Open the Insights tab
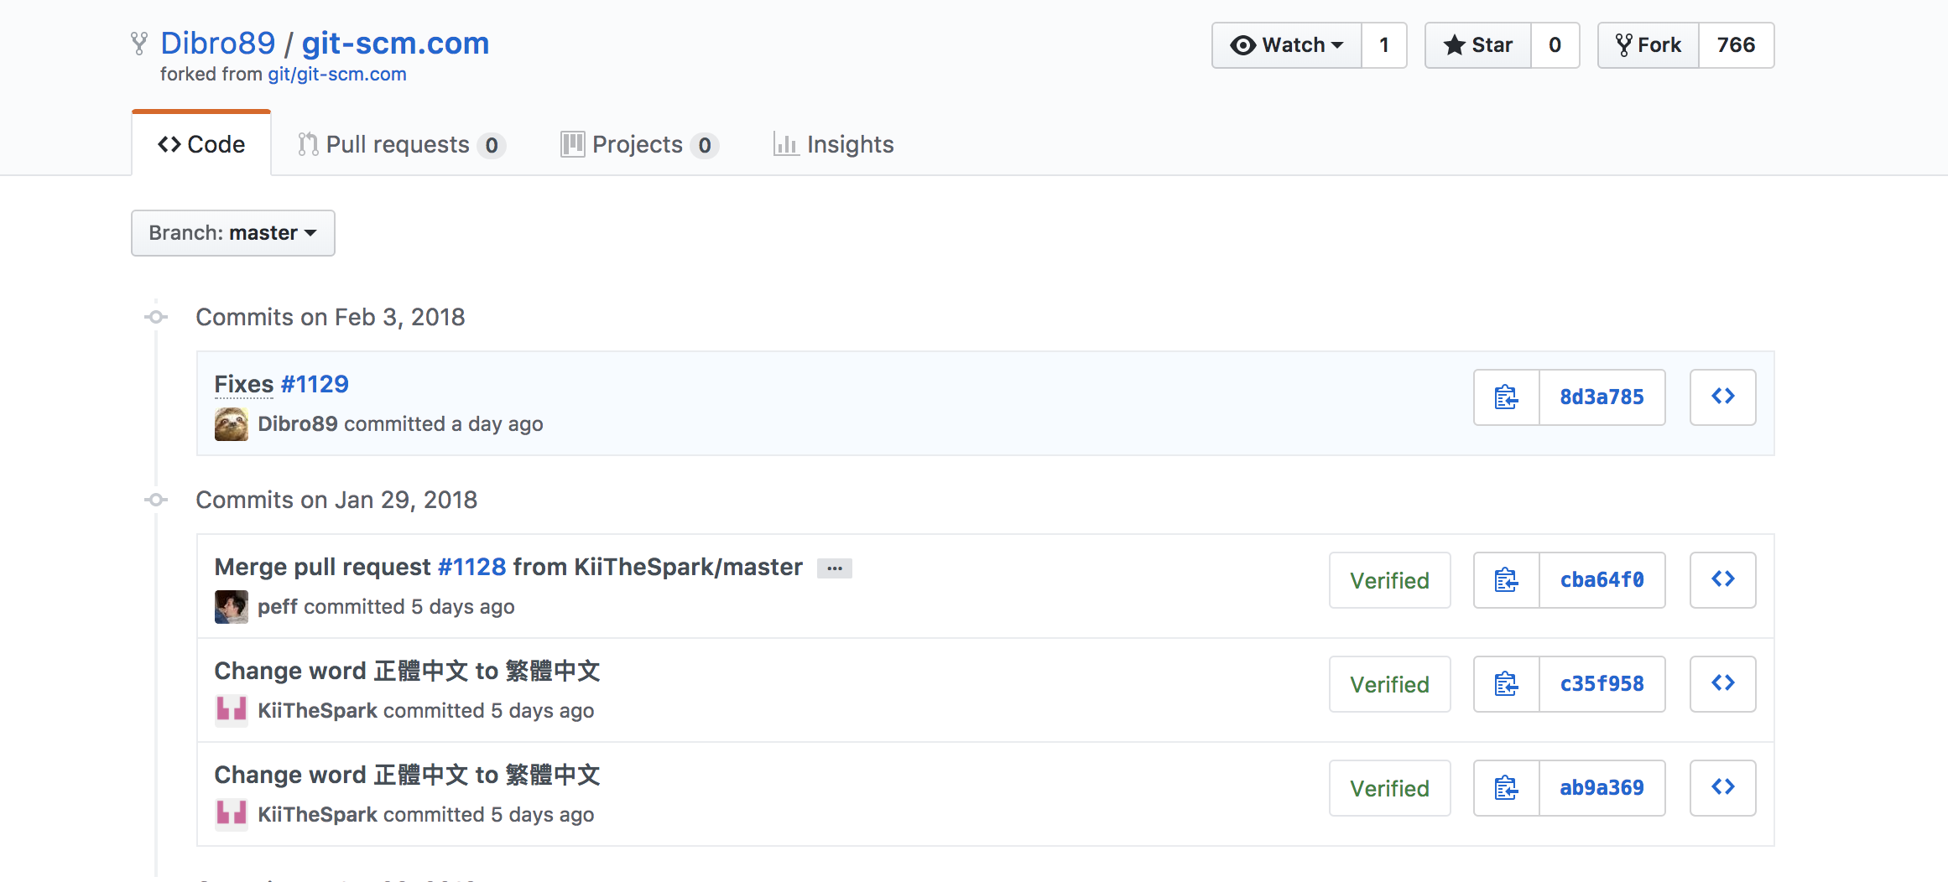The image size is (1948, 882). (834, 145)
